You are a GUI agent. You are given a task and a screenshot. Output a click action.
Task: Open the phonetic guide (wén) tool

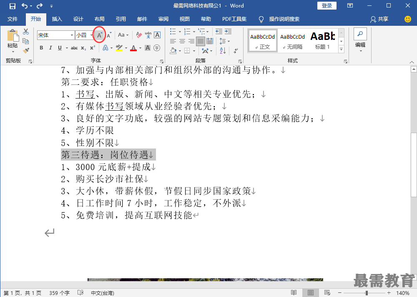[148, 35]
